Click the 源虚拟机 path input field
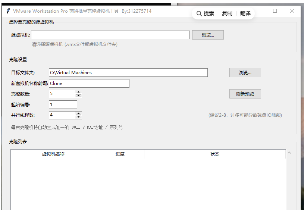Image resolution: width=304 pixels, height=210 pixels. pyautogui.click(x=110, y=35)
